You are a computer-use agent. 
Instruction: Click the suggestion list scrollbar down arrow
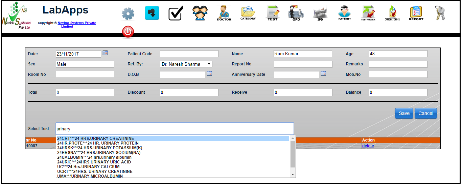(293, 174)
